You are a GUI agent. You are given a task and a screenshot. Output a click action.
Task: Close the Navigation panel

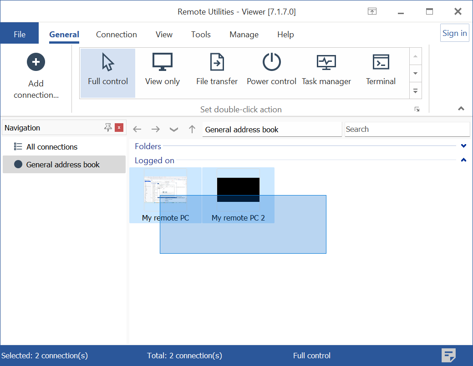pos(119,128)
